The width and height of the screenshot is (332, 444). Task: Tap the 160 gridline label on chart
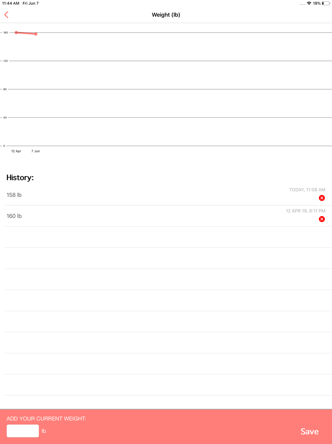click(6, 33)
